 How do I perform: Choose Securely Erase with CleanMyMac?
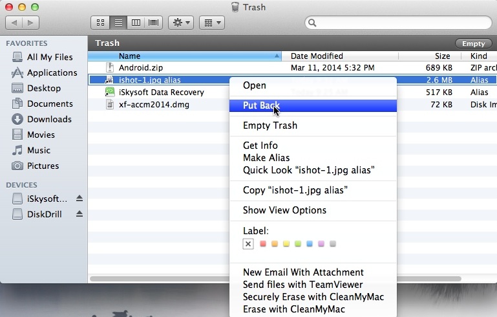pyautogui.click(x=313, y=297)
